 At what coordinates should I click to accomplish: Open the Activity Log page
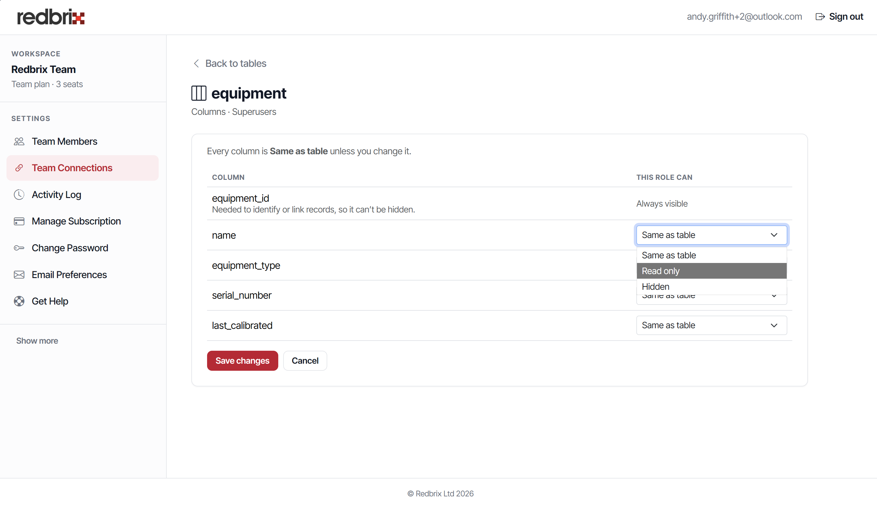pos(83,195)
